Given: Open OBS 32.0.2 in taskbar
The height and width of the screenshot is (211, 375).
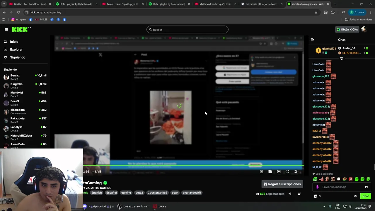Looking at the screenshot, I should [133, 206].
